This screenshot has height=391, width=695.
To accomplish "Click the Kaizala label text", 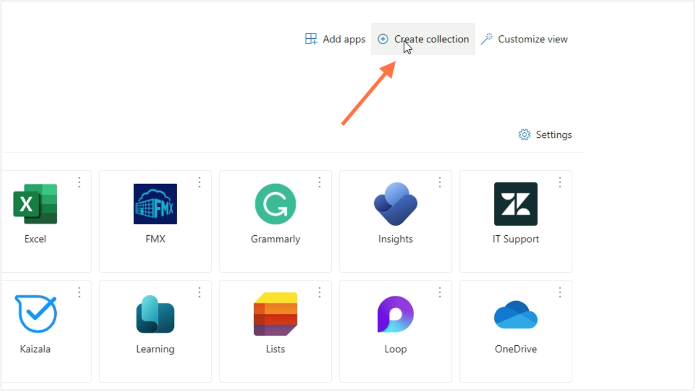I will pos(35,349).
